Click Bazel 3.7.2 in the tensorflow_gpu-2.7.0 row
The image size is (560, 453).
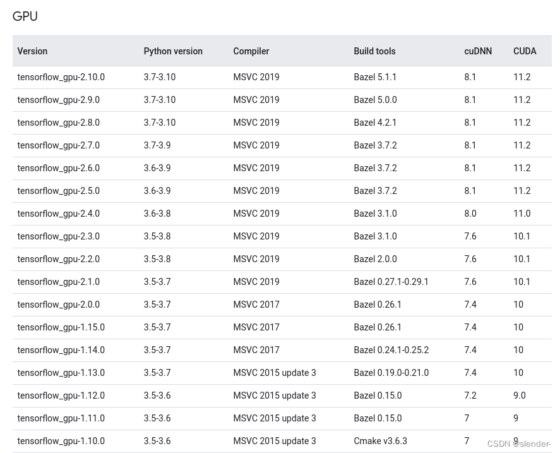pyautogui.click(x=375, y=145)
